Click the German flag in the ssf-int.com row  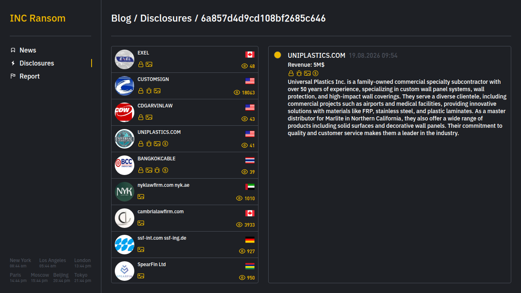click(x=250, y=240)
